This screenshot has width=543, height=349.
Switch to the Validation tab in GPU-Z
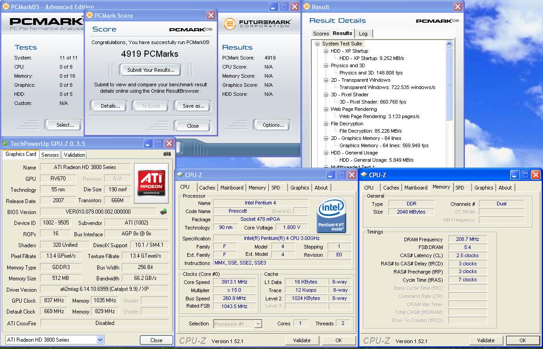[x=75, y=155]
